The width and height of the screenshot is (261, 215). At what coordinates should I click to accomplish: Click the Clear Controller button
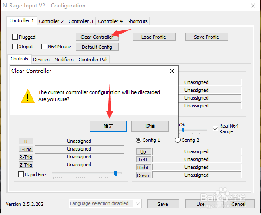pos(97,37)
